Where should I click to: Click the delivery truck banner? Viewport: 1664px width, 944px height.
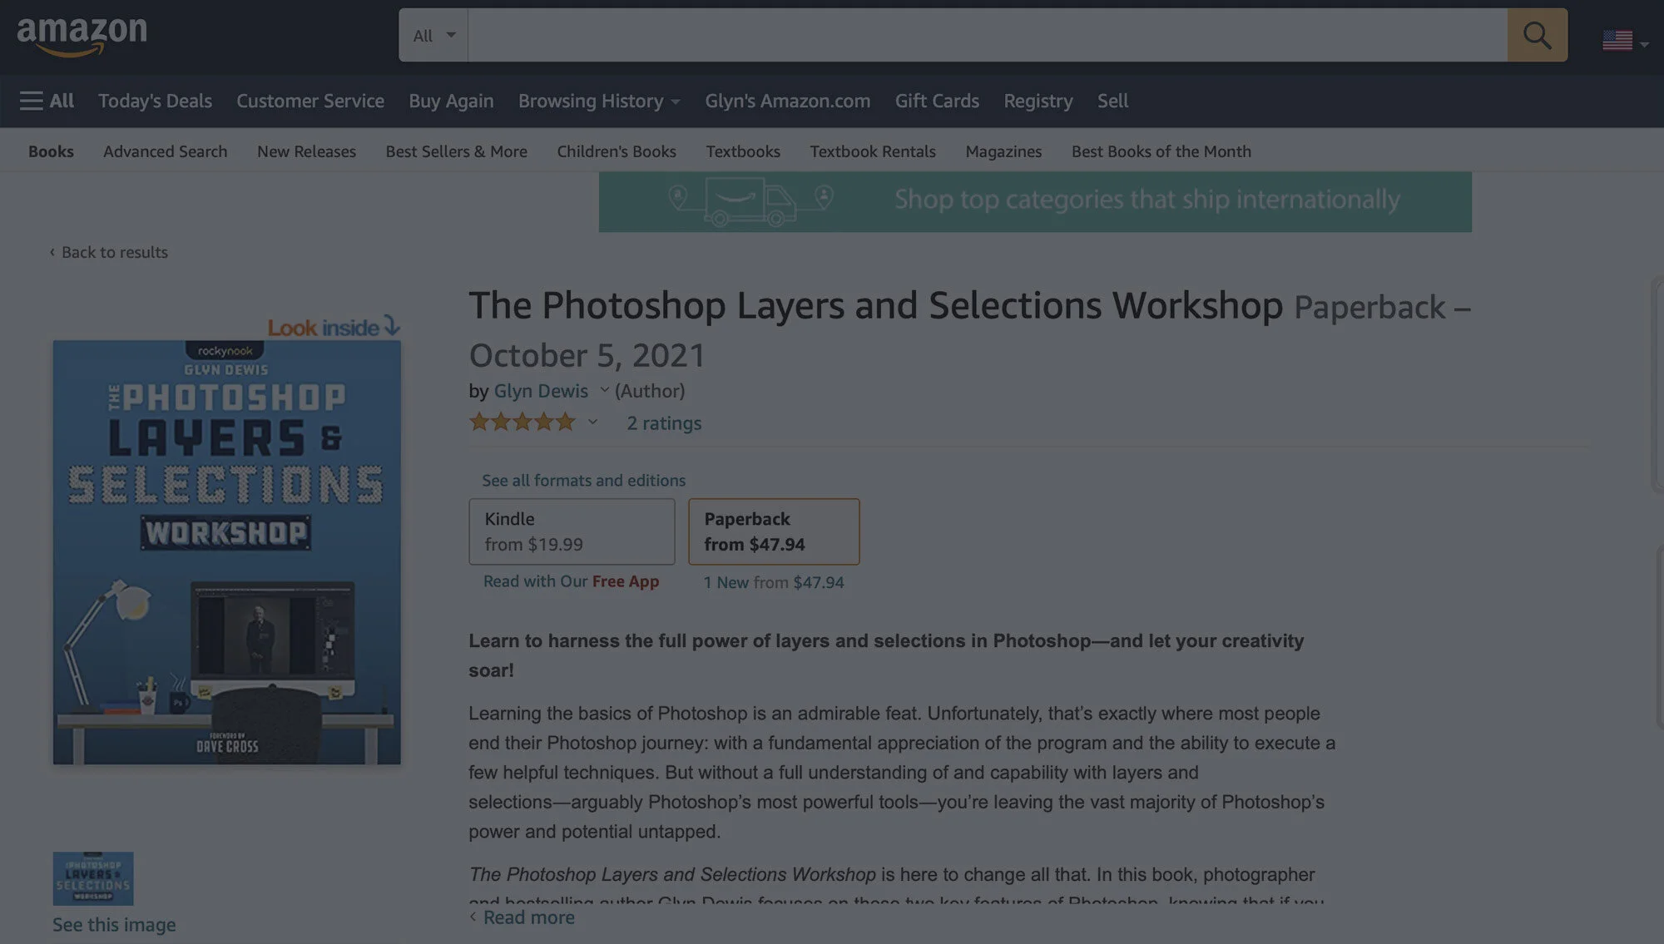(1034, 201)
